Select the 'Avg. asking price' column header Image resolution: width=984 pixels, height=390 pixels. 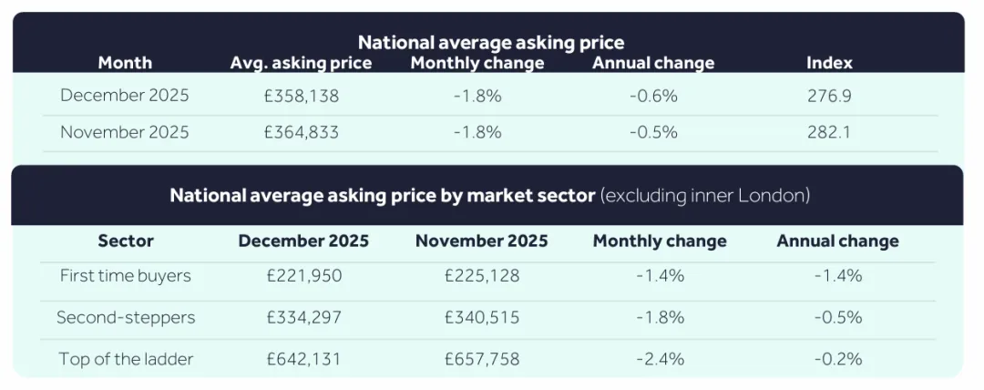301,63
